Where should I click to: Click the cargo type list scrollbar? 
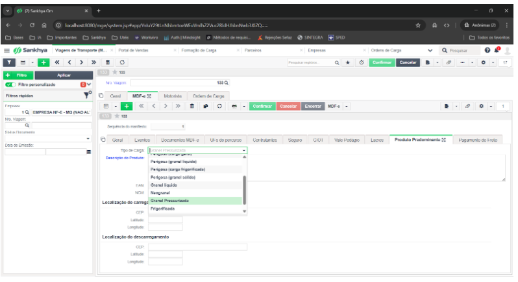[245, 190]
